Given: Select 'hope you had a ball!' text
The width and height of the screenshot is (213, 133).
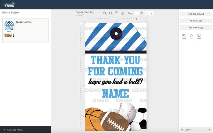Looking at the screenshot, I should 115,81.
